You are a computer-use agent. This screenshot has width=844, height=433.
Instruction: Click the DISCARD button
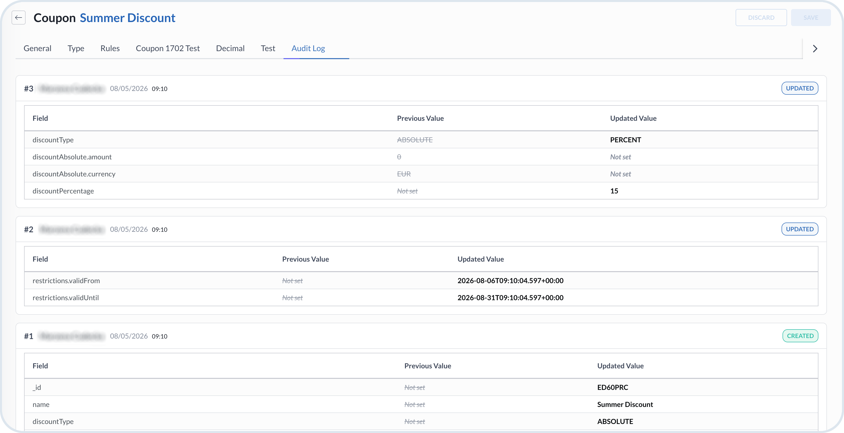pyautogui.click(x=761, y=18)
